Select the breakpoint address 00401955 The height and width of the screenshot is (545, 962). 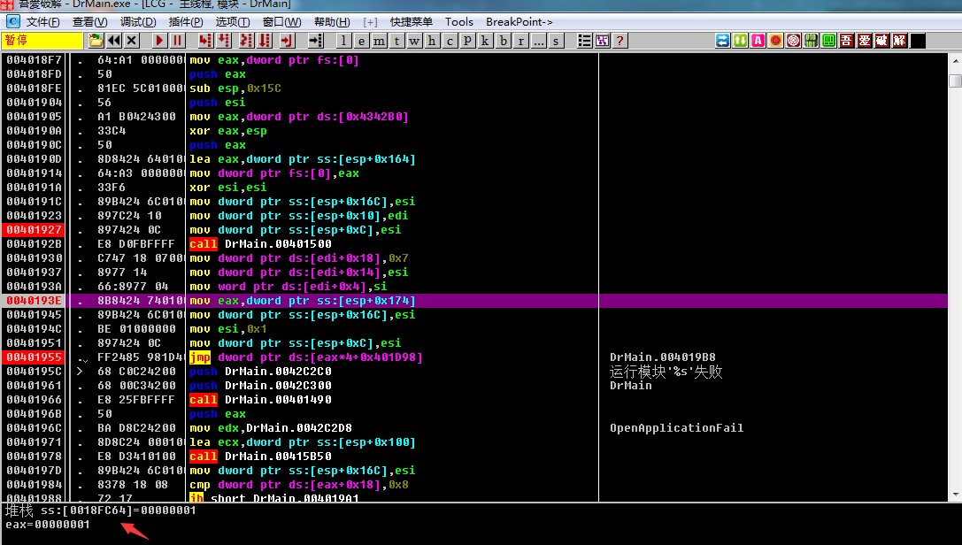coord(34,357)
